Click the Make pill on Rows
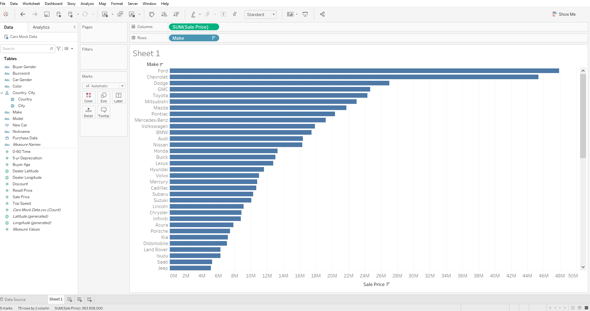Screen dimensions: 590x311 coord(194,38)
